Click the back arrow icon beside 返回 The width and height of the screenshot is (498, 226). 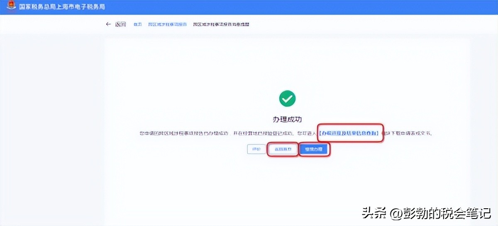[109, 24]
